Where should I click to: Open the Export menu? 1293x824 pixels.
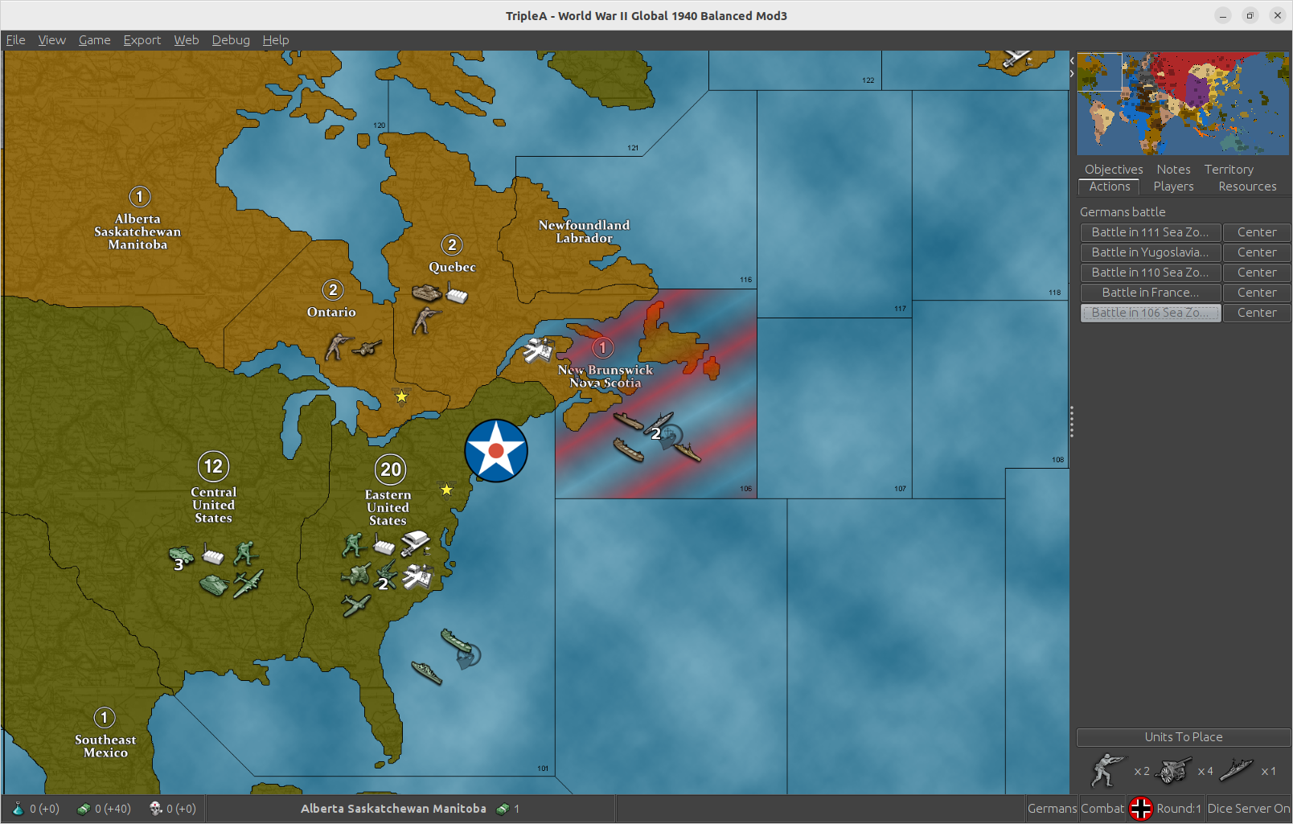142,40
